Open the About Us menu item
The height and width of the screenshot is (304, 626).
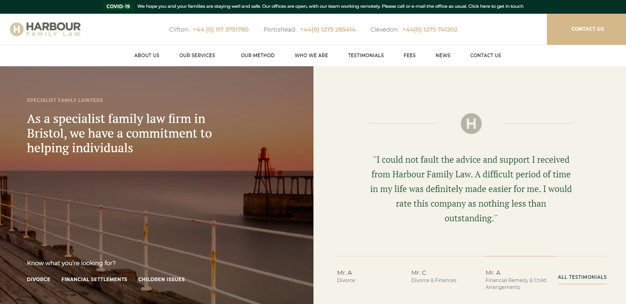click(x=147, y=55)
